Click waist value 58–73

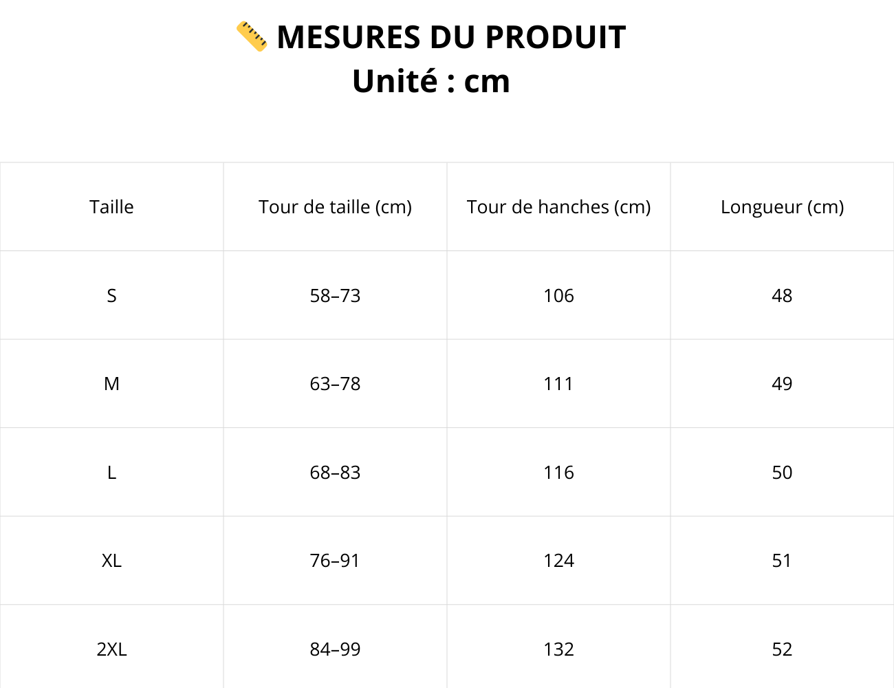point(335,296)
